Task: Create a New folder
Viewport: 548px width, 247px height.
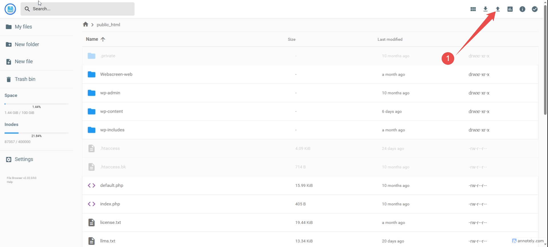Action: (27, 44)
